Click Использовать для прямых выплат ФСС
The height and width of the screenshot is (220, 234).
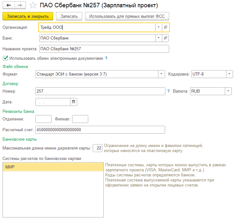[x=127, y=16]
